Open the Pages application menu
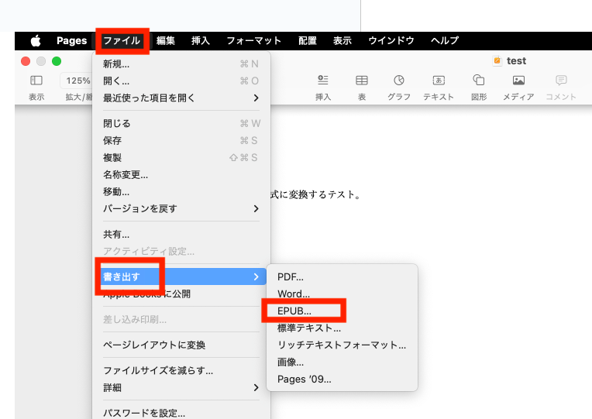Screen dimensions: 592x419 (x=72, y=40)
